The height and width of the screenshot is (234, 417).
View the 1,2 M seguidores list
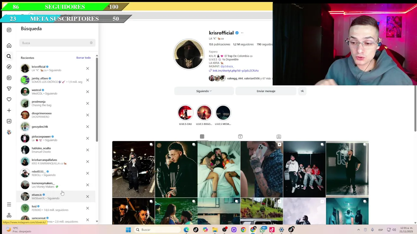point(243,44)
